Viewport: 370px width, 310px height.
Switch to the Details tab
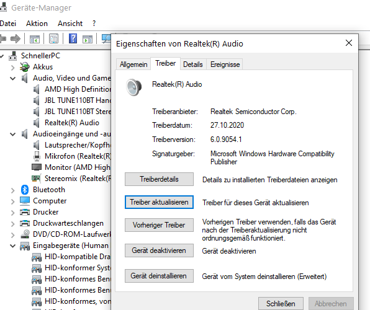[193, 64]
